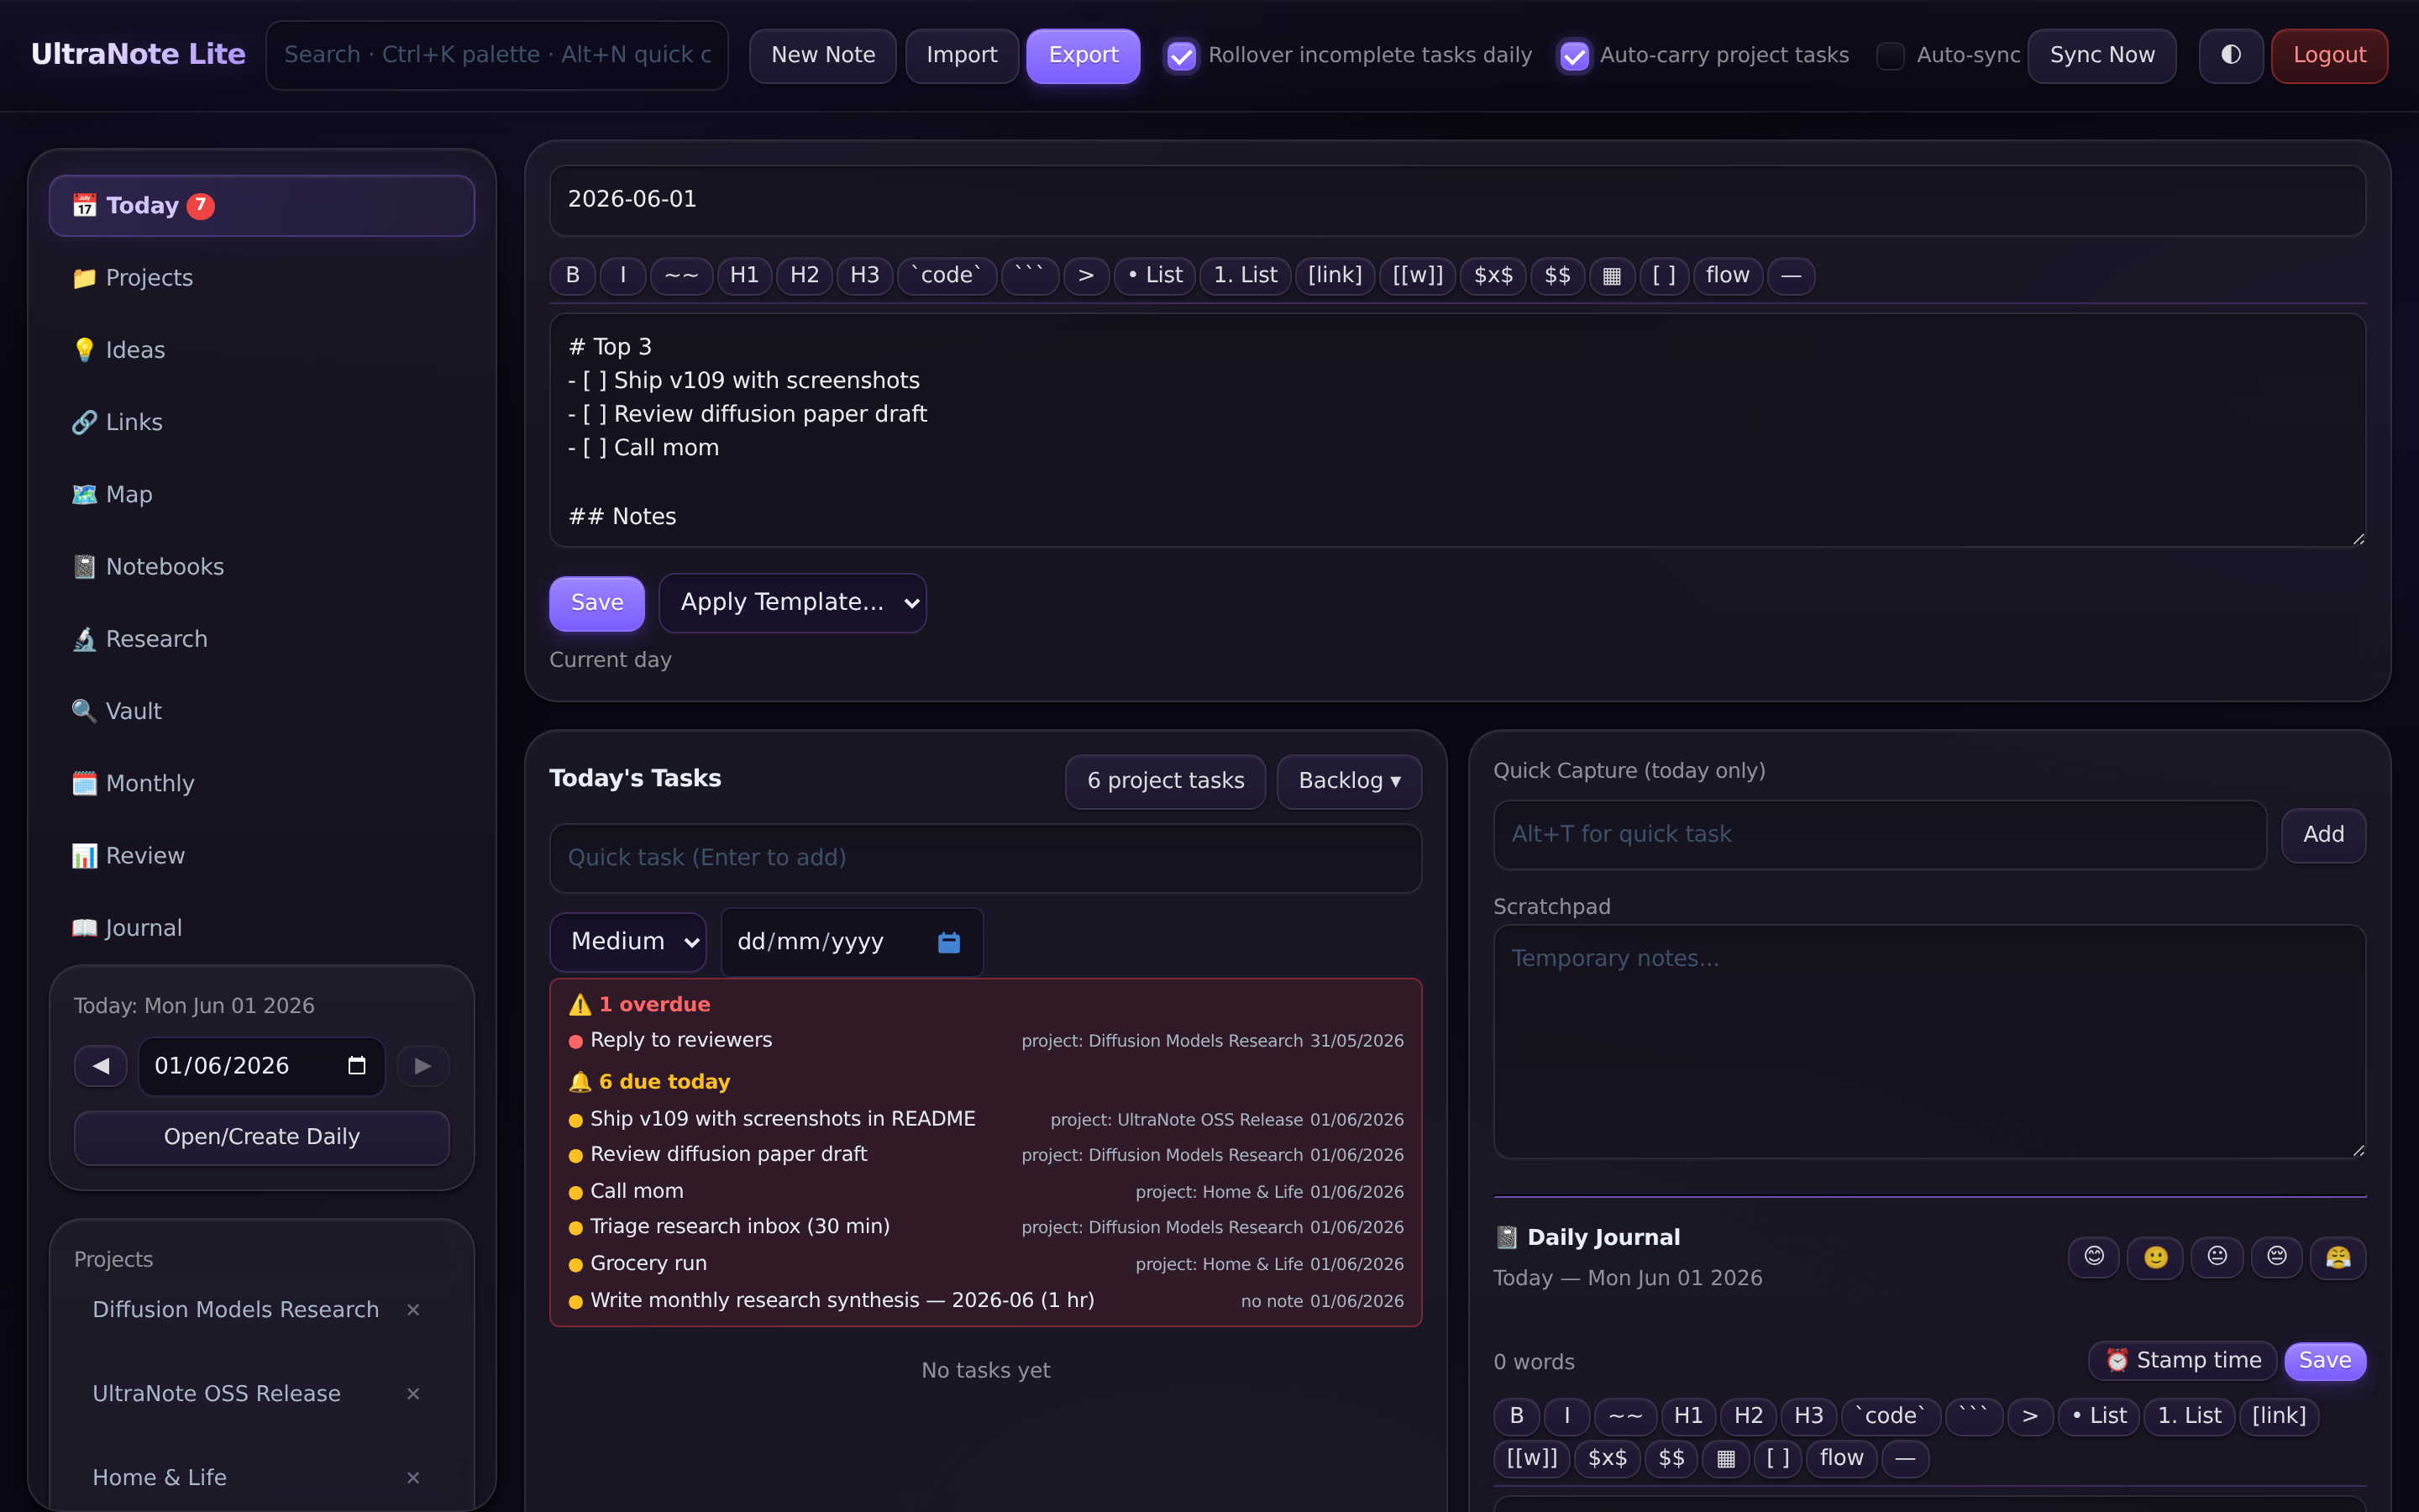The image size is (2419, 1512).
Task: Insert inline math $x$ in note editor
Action: pos(1493,275)
